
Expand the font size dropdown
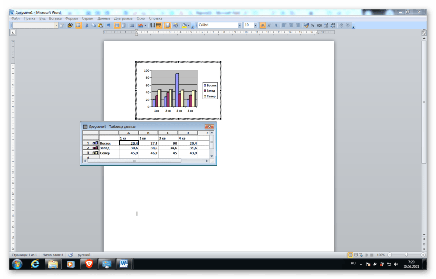pyautogui.click(x=255, y=25)
